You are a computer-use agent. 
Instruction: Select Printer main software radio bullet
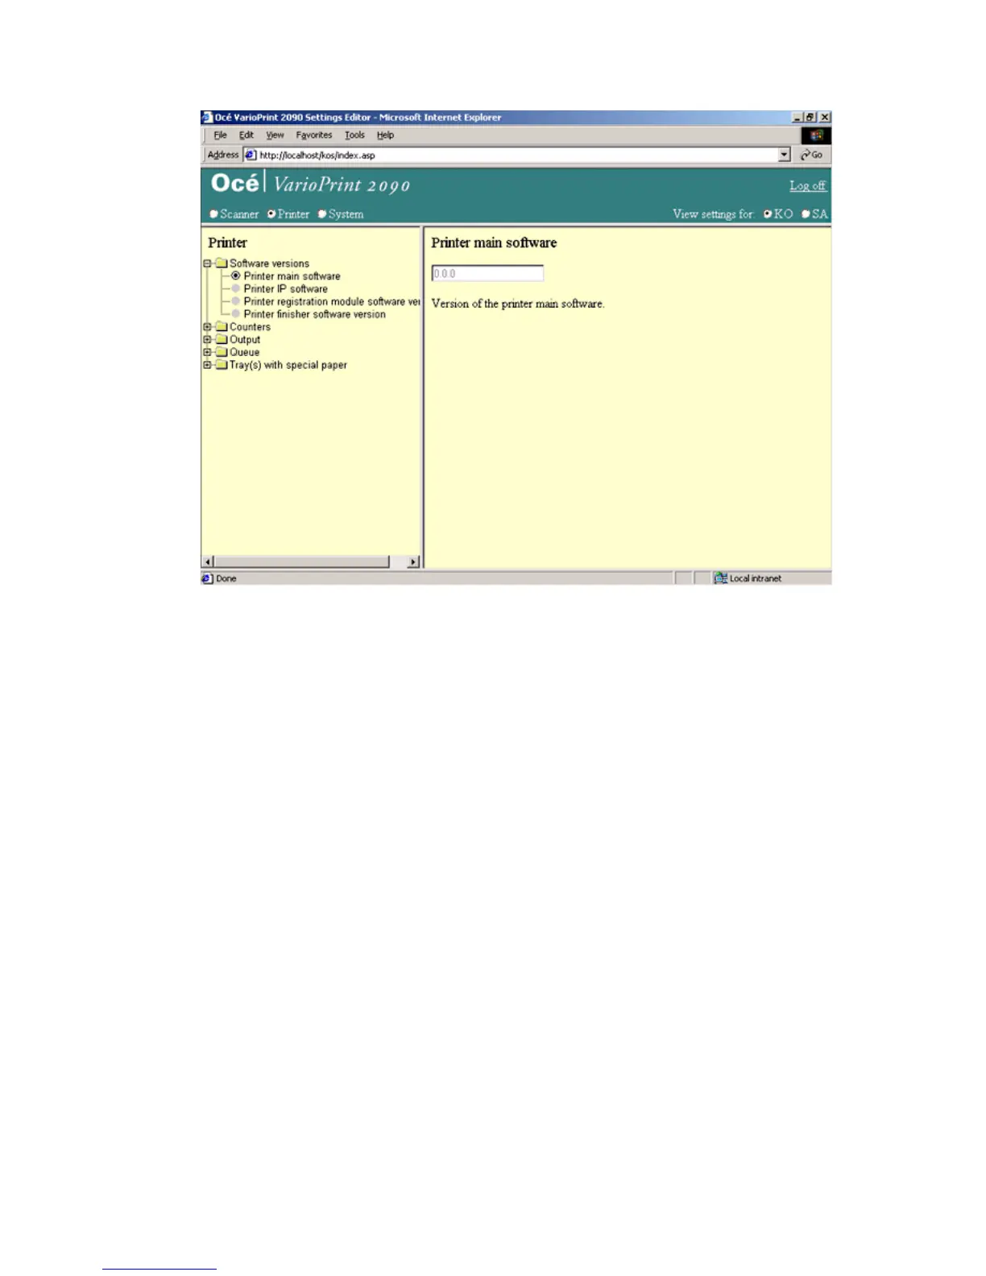236,276
